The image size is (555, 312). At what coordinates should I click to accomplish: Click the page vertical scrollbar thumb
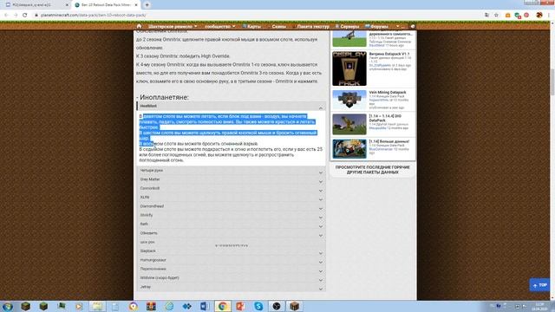click(x=552, y=82)
